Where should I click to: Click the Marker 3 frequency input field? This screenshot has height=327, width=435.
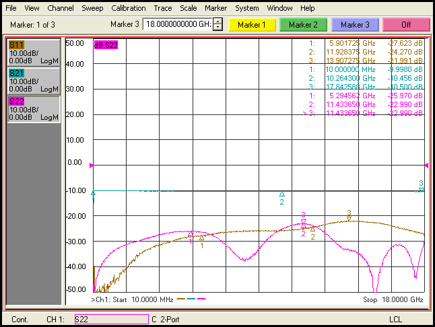coord(178,24)
